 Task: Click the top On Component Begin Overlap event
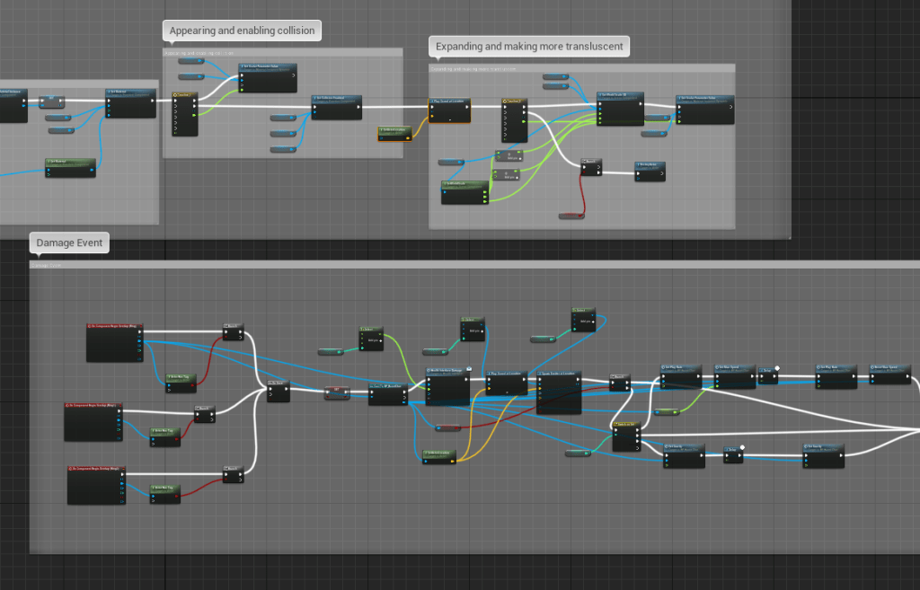pyautogui.click(x=114, y=341)
